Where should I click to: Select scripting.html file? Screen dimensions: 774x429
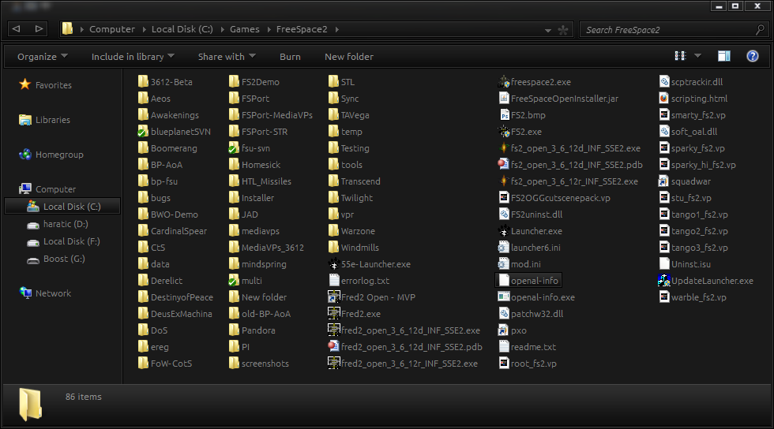coord(693,99)
